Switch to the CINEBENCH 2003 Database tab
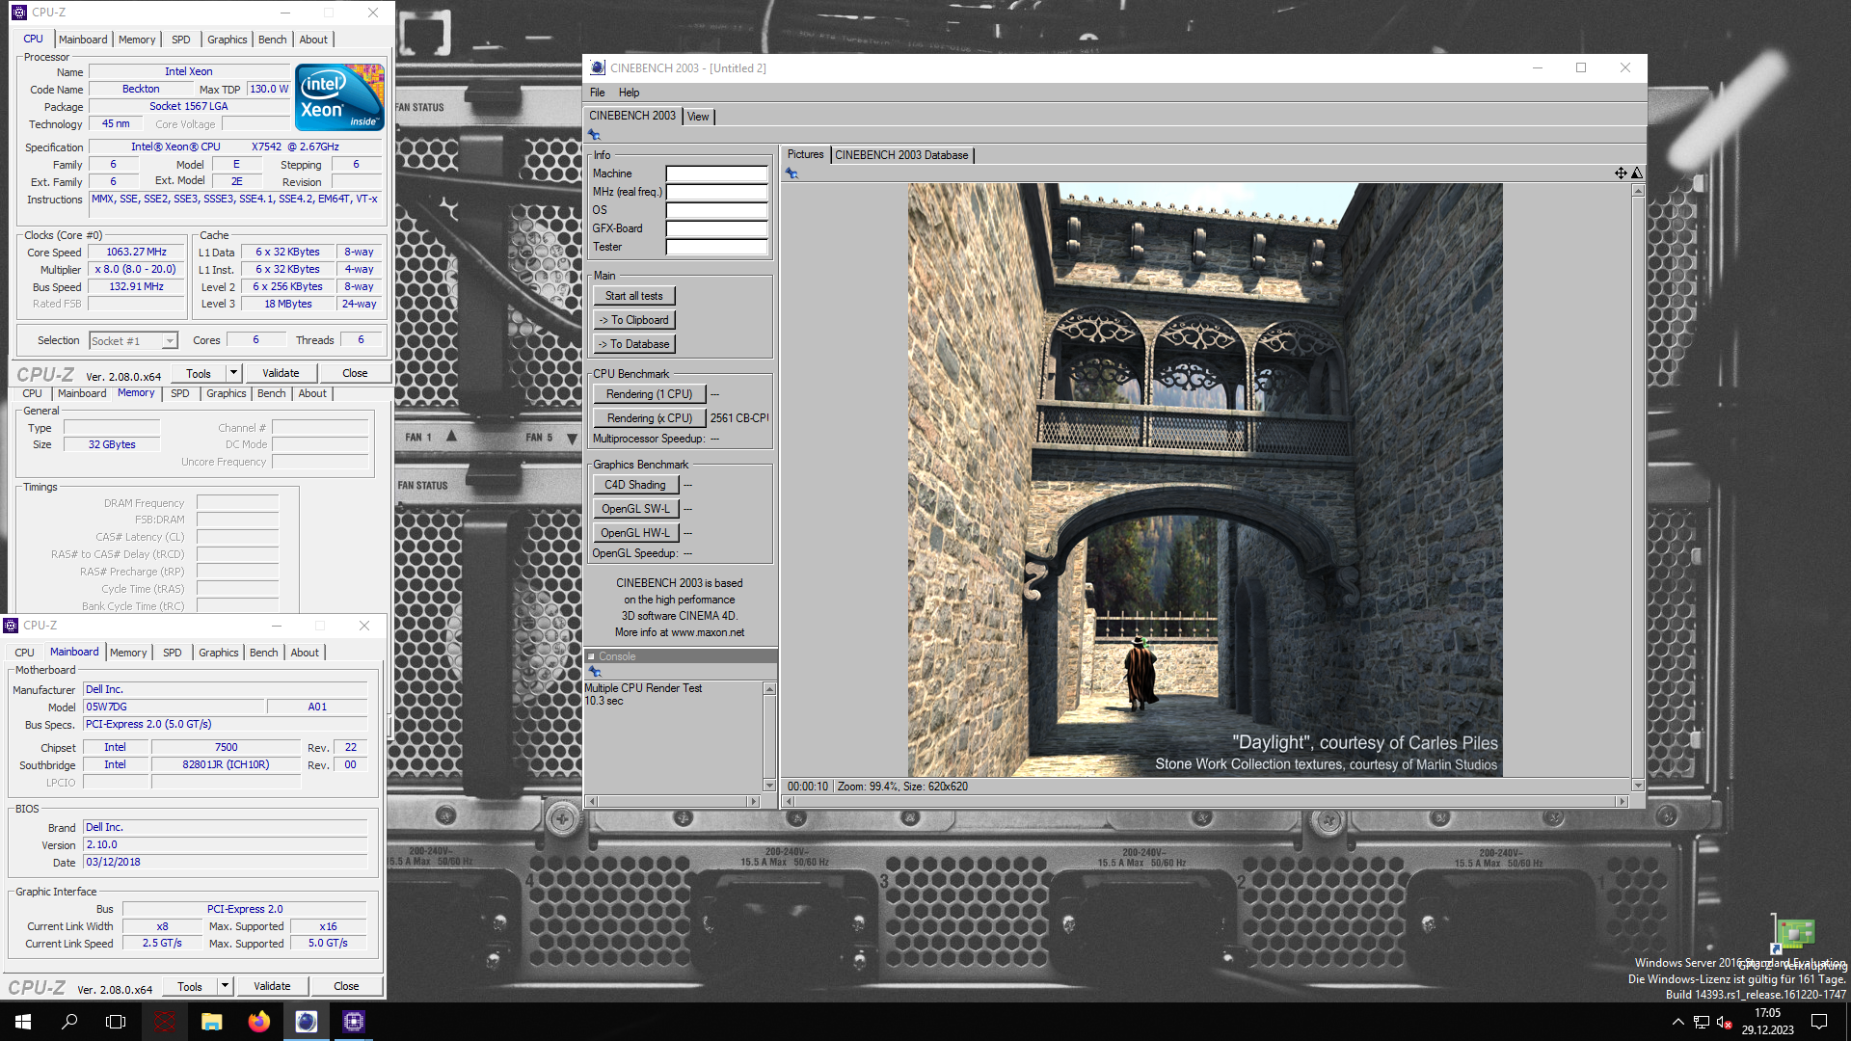Screen dimensions: 1851x1041 [901, 155]
